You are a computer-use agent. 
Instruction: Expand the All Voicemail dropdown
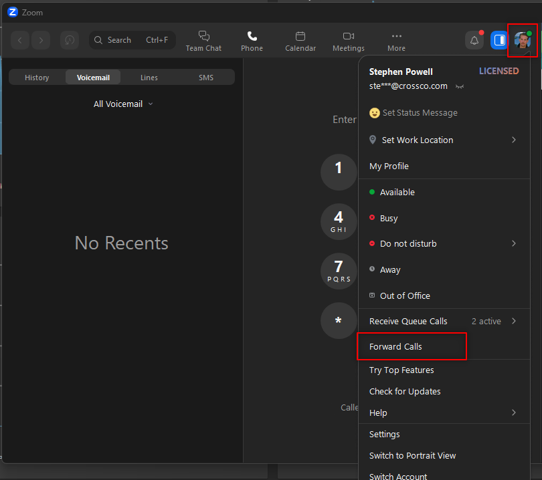[123, 104]
